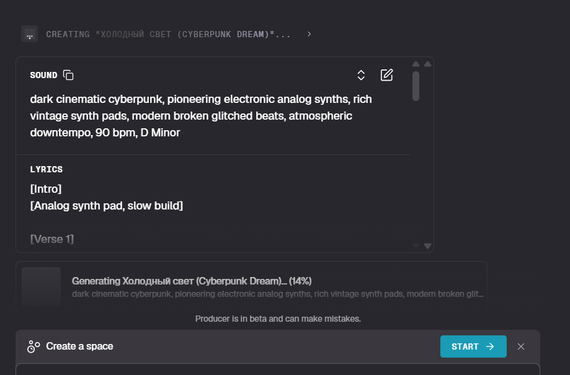The height and width of the screenshot is (375, 570).
Task: Open the generating track thumbnail placeholder
Action: (41, 286)
